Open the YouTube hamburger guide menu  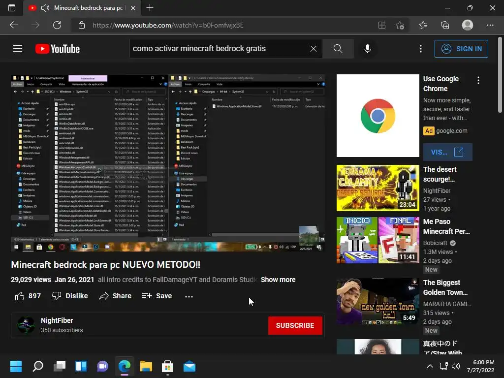(x=18, y=49)
